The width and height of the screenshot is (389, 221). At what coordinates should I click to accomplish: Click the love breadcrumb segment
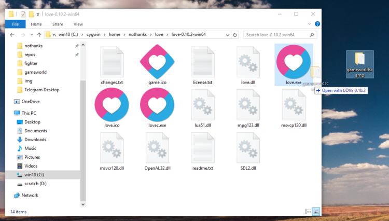(159, 34)
